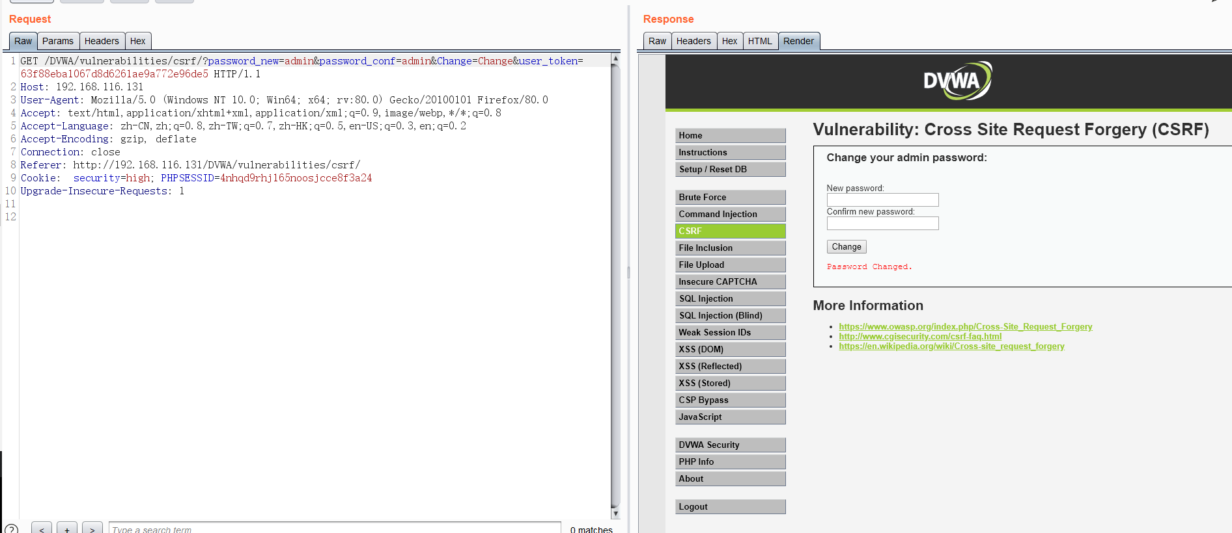1232x533 pixels.
Task: Click the Host header line
Action: pos(82,87)
